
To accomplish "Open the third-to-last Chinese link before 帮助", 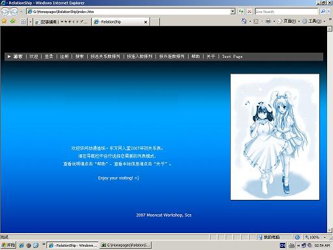I will 105,57.
